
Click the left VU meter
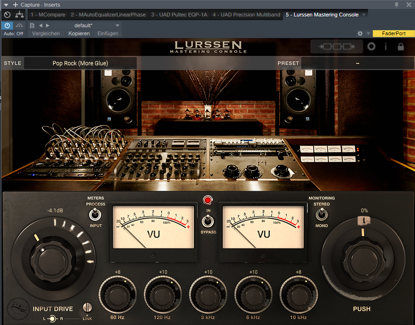tap(154, 227)
